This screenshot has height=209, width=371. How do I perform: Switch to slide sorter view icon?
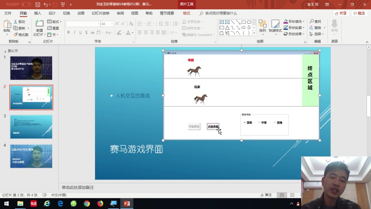click(x=292, y=195)
